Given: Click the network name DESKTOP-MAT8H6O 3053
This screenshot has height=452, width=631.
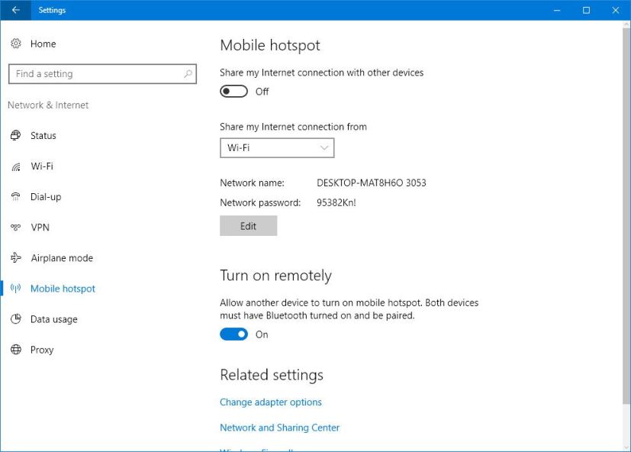Looking at the screenshot, I should (x=371, y=183).
